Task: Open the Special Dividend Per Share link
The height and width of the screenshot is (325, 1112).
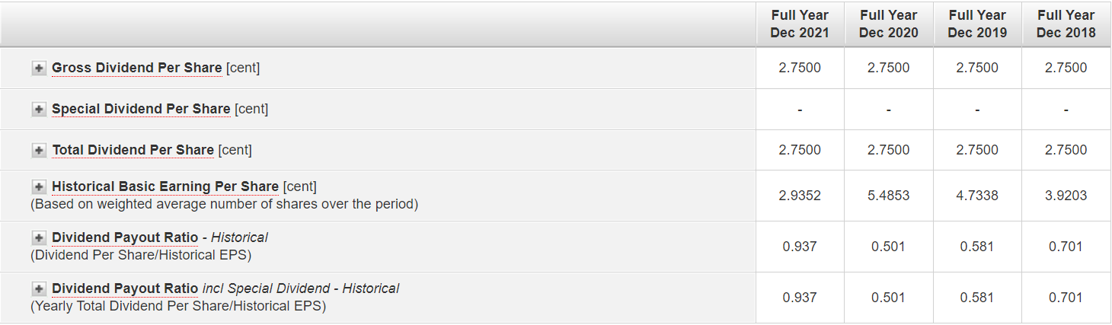Action: 141,109
